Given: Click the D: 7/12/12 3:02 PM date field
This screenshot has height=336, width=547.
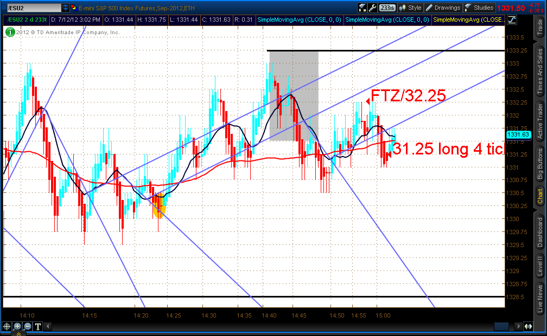Looking at the screenshot, I should click(76, 20).
